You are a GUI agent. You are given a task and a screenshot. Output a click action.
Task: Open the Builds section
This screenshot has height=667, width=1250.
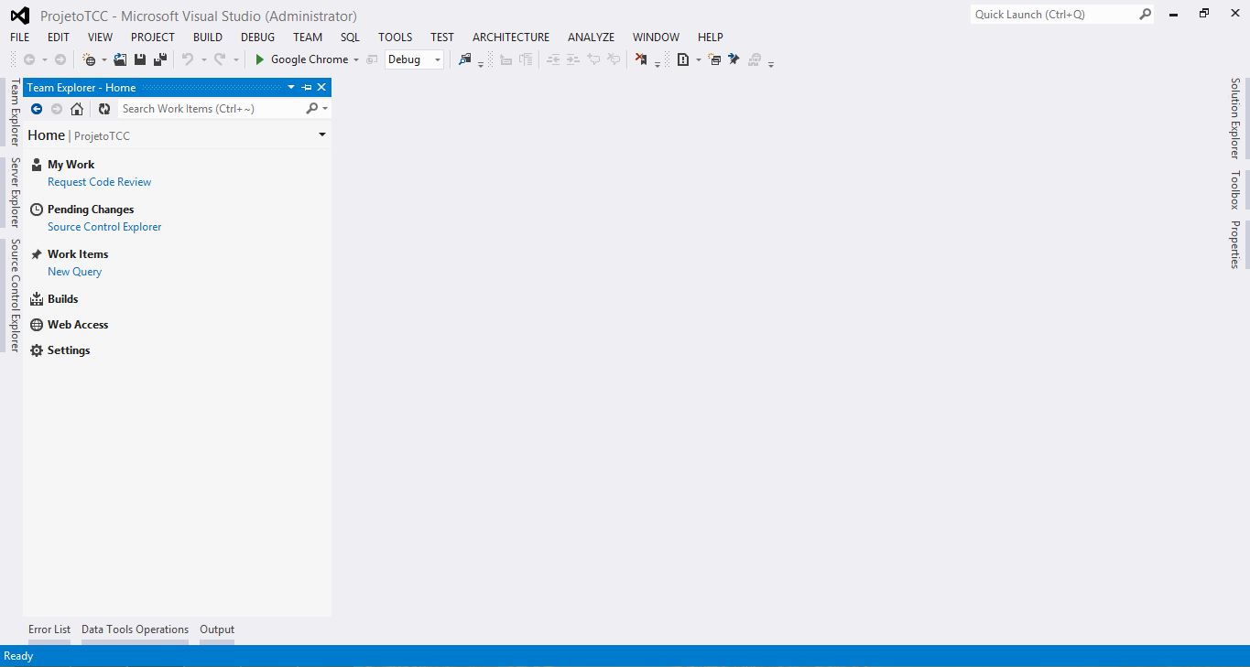[62, 299]
